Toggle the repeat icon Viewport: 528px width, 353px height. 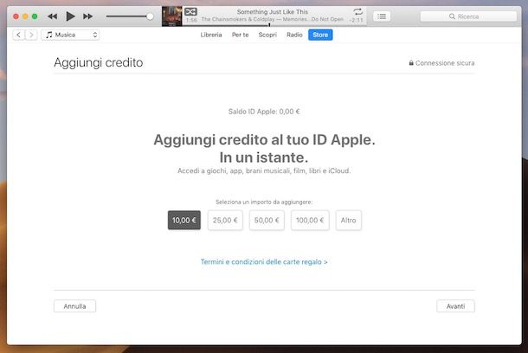(358, 12)
